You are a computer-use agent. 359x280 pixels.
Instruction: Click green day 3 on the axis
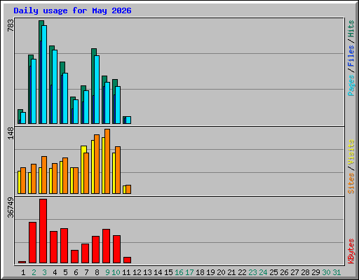click(x=44, y=272)
